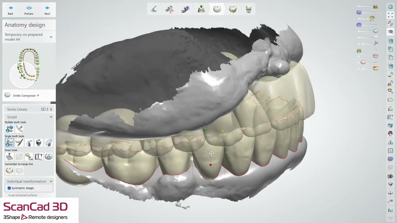
Task: Uncheck Symmetric design checkbox
Action: [x=9, y=188]
